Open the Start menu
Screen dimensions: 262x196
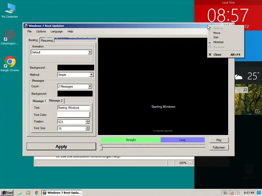tap(7, 193)
